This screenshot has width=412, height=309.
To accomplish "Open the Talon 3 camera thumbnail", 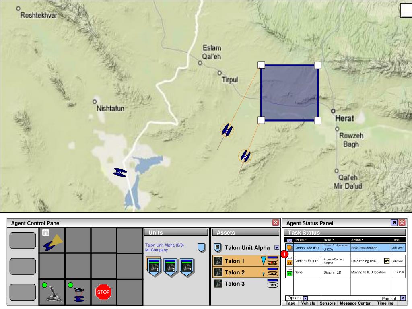I will (x=218, y=284).
